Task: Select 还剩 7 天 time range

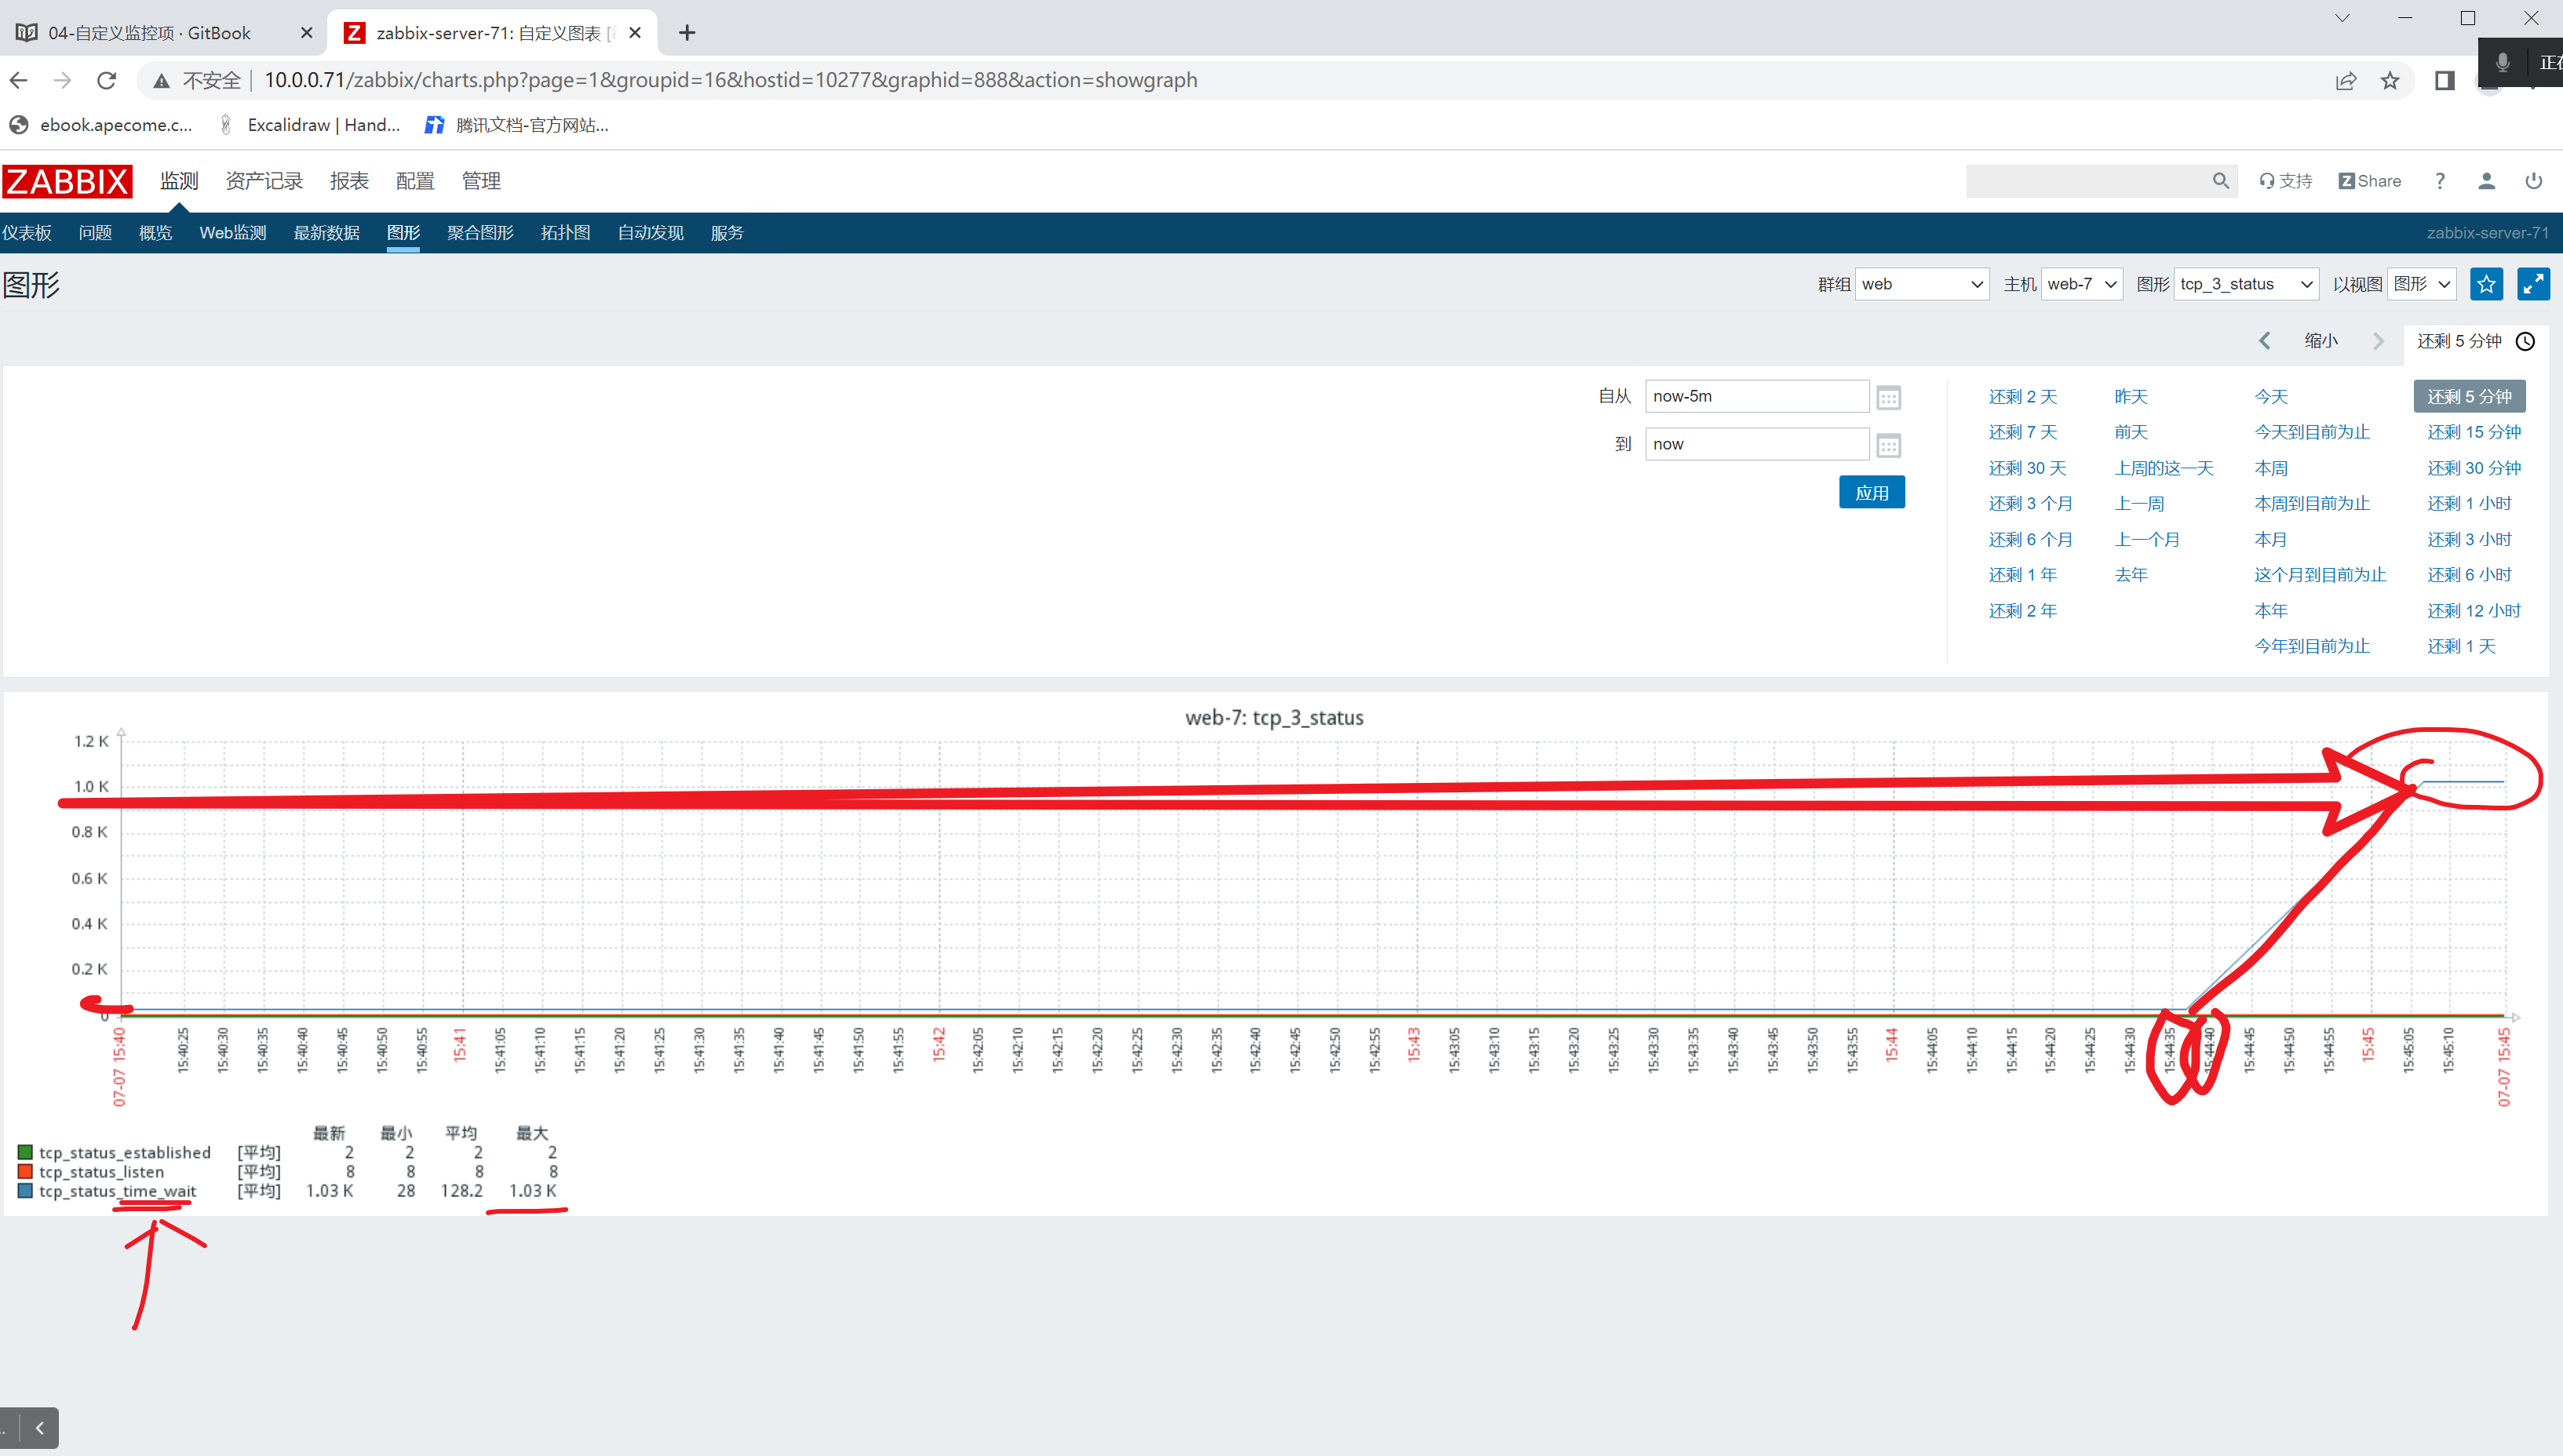Action: [x=2022, y=432]
